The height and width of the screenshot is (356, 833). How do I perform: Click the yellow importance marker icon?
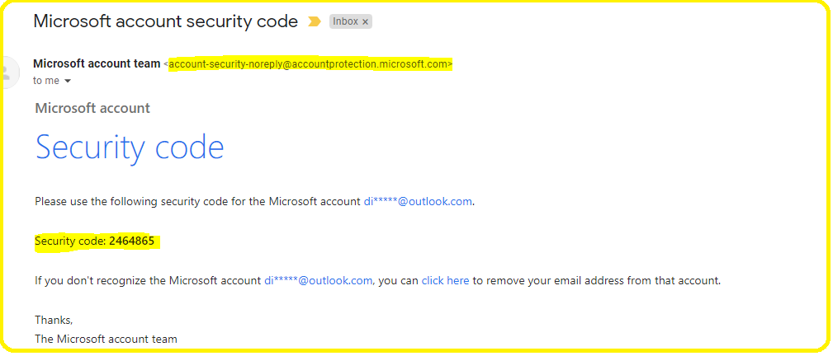click(x=315, y=21)
